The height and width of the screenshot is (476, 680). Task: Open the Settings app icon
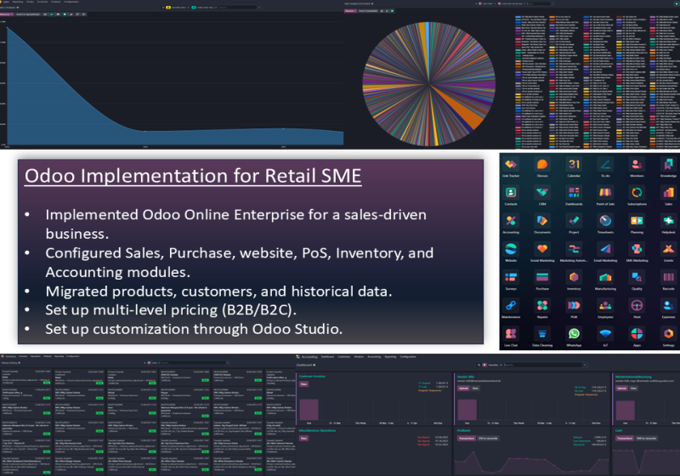click(x=667, y=332)
